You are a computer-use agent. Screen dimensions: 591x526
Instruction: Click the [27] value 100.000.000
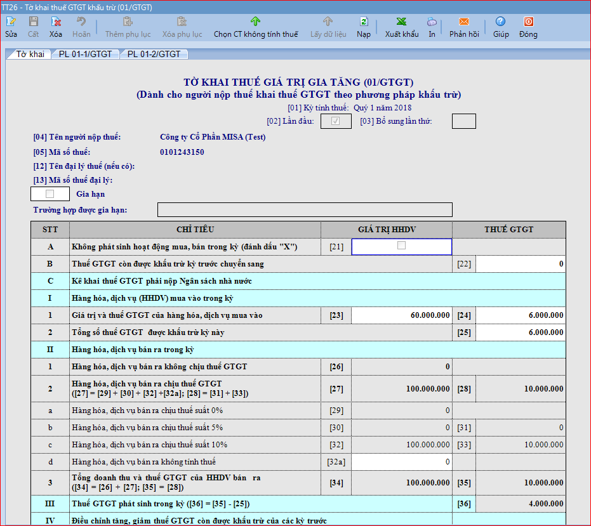tap(401, 388)
